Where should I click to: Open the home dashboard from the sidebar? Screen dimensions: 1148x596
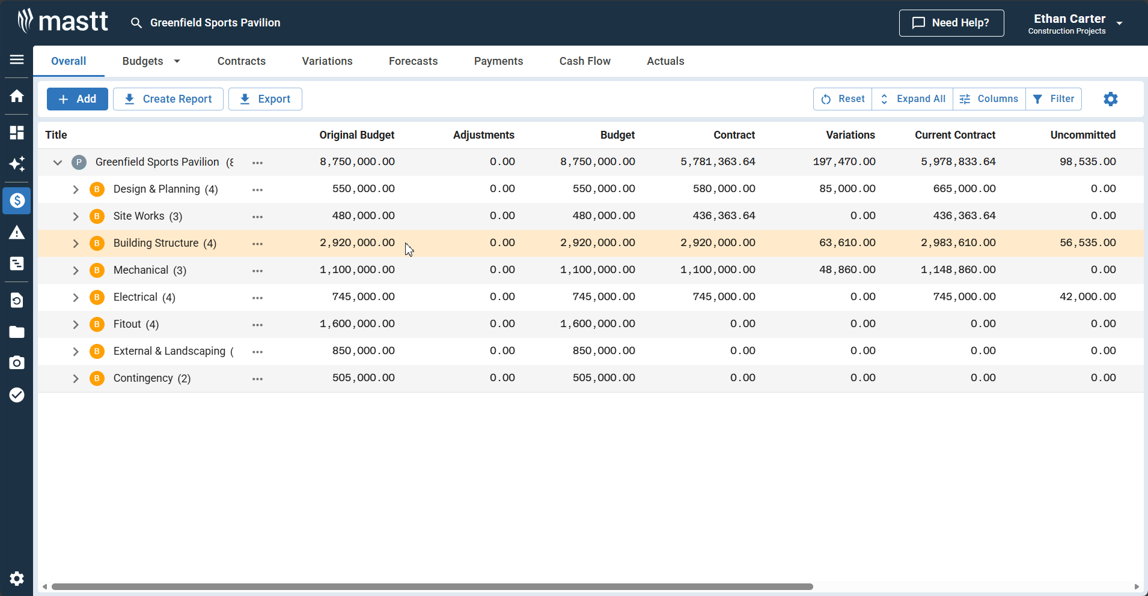point(16,96)
